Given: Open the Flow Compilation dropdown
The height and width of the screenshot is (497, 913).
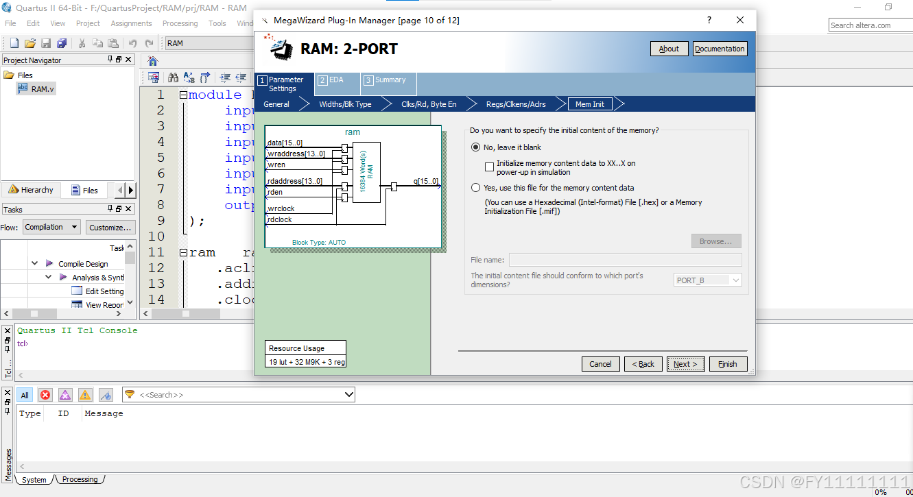Looking at the screenshot, I should coord(52,227).
